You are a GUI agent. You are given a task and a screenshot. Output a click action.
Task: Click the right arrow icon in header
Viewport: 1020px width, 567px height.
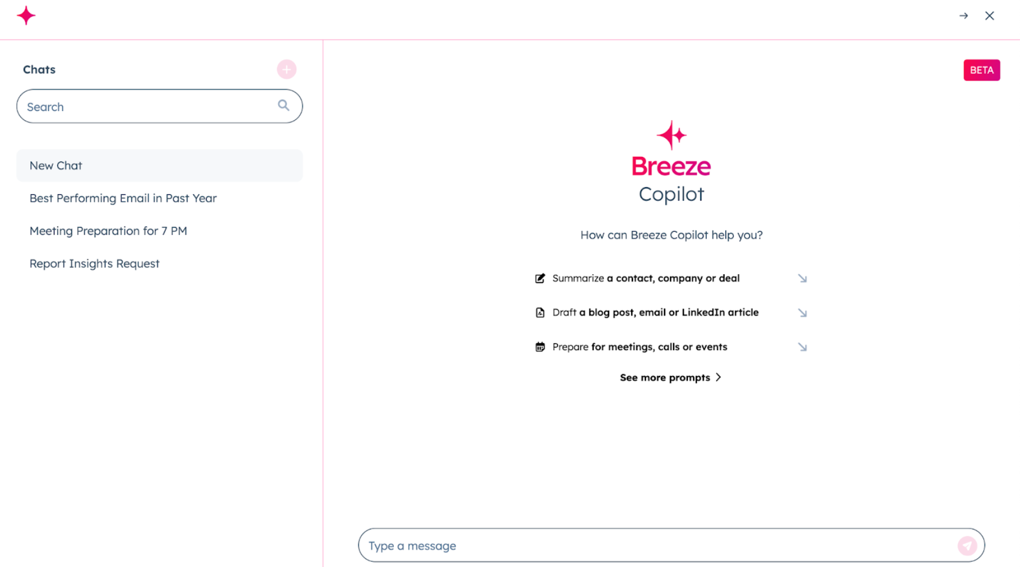point(963,16)
